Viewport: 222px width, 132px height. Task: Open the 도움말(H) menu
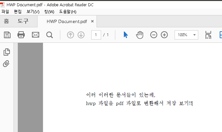tap(68, 12)
